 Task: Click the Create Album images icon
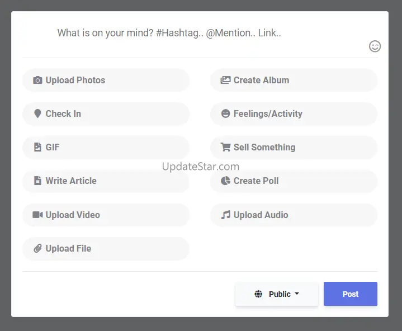[225, 81]
